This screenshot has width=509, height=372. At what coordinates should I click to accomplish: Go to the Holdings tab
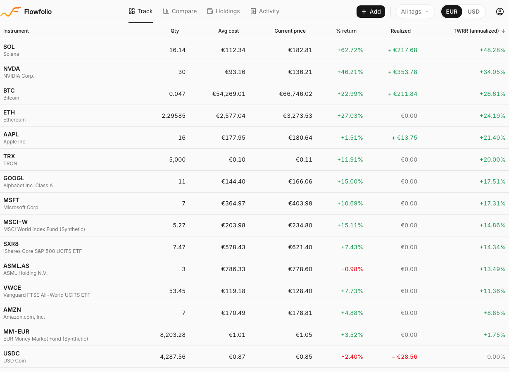pyautogui.click(x=223, y=11)
